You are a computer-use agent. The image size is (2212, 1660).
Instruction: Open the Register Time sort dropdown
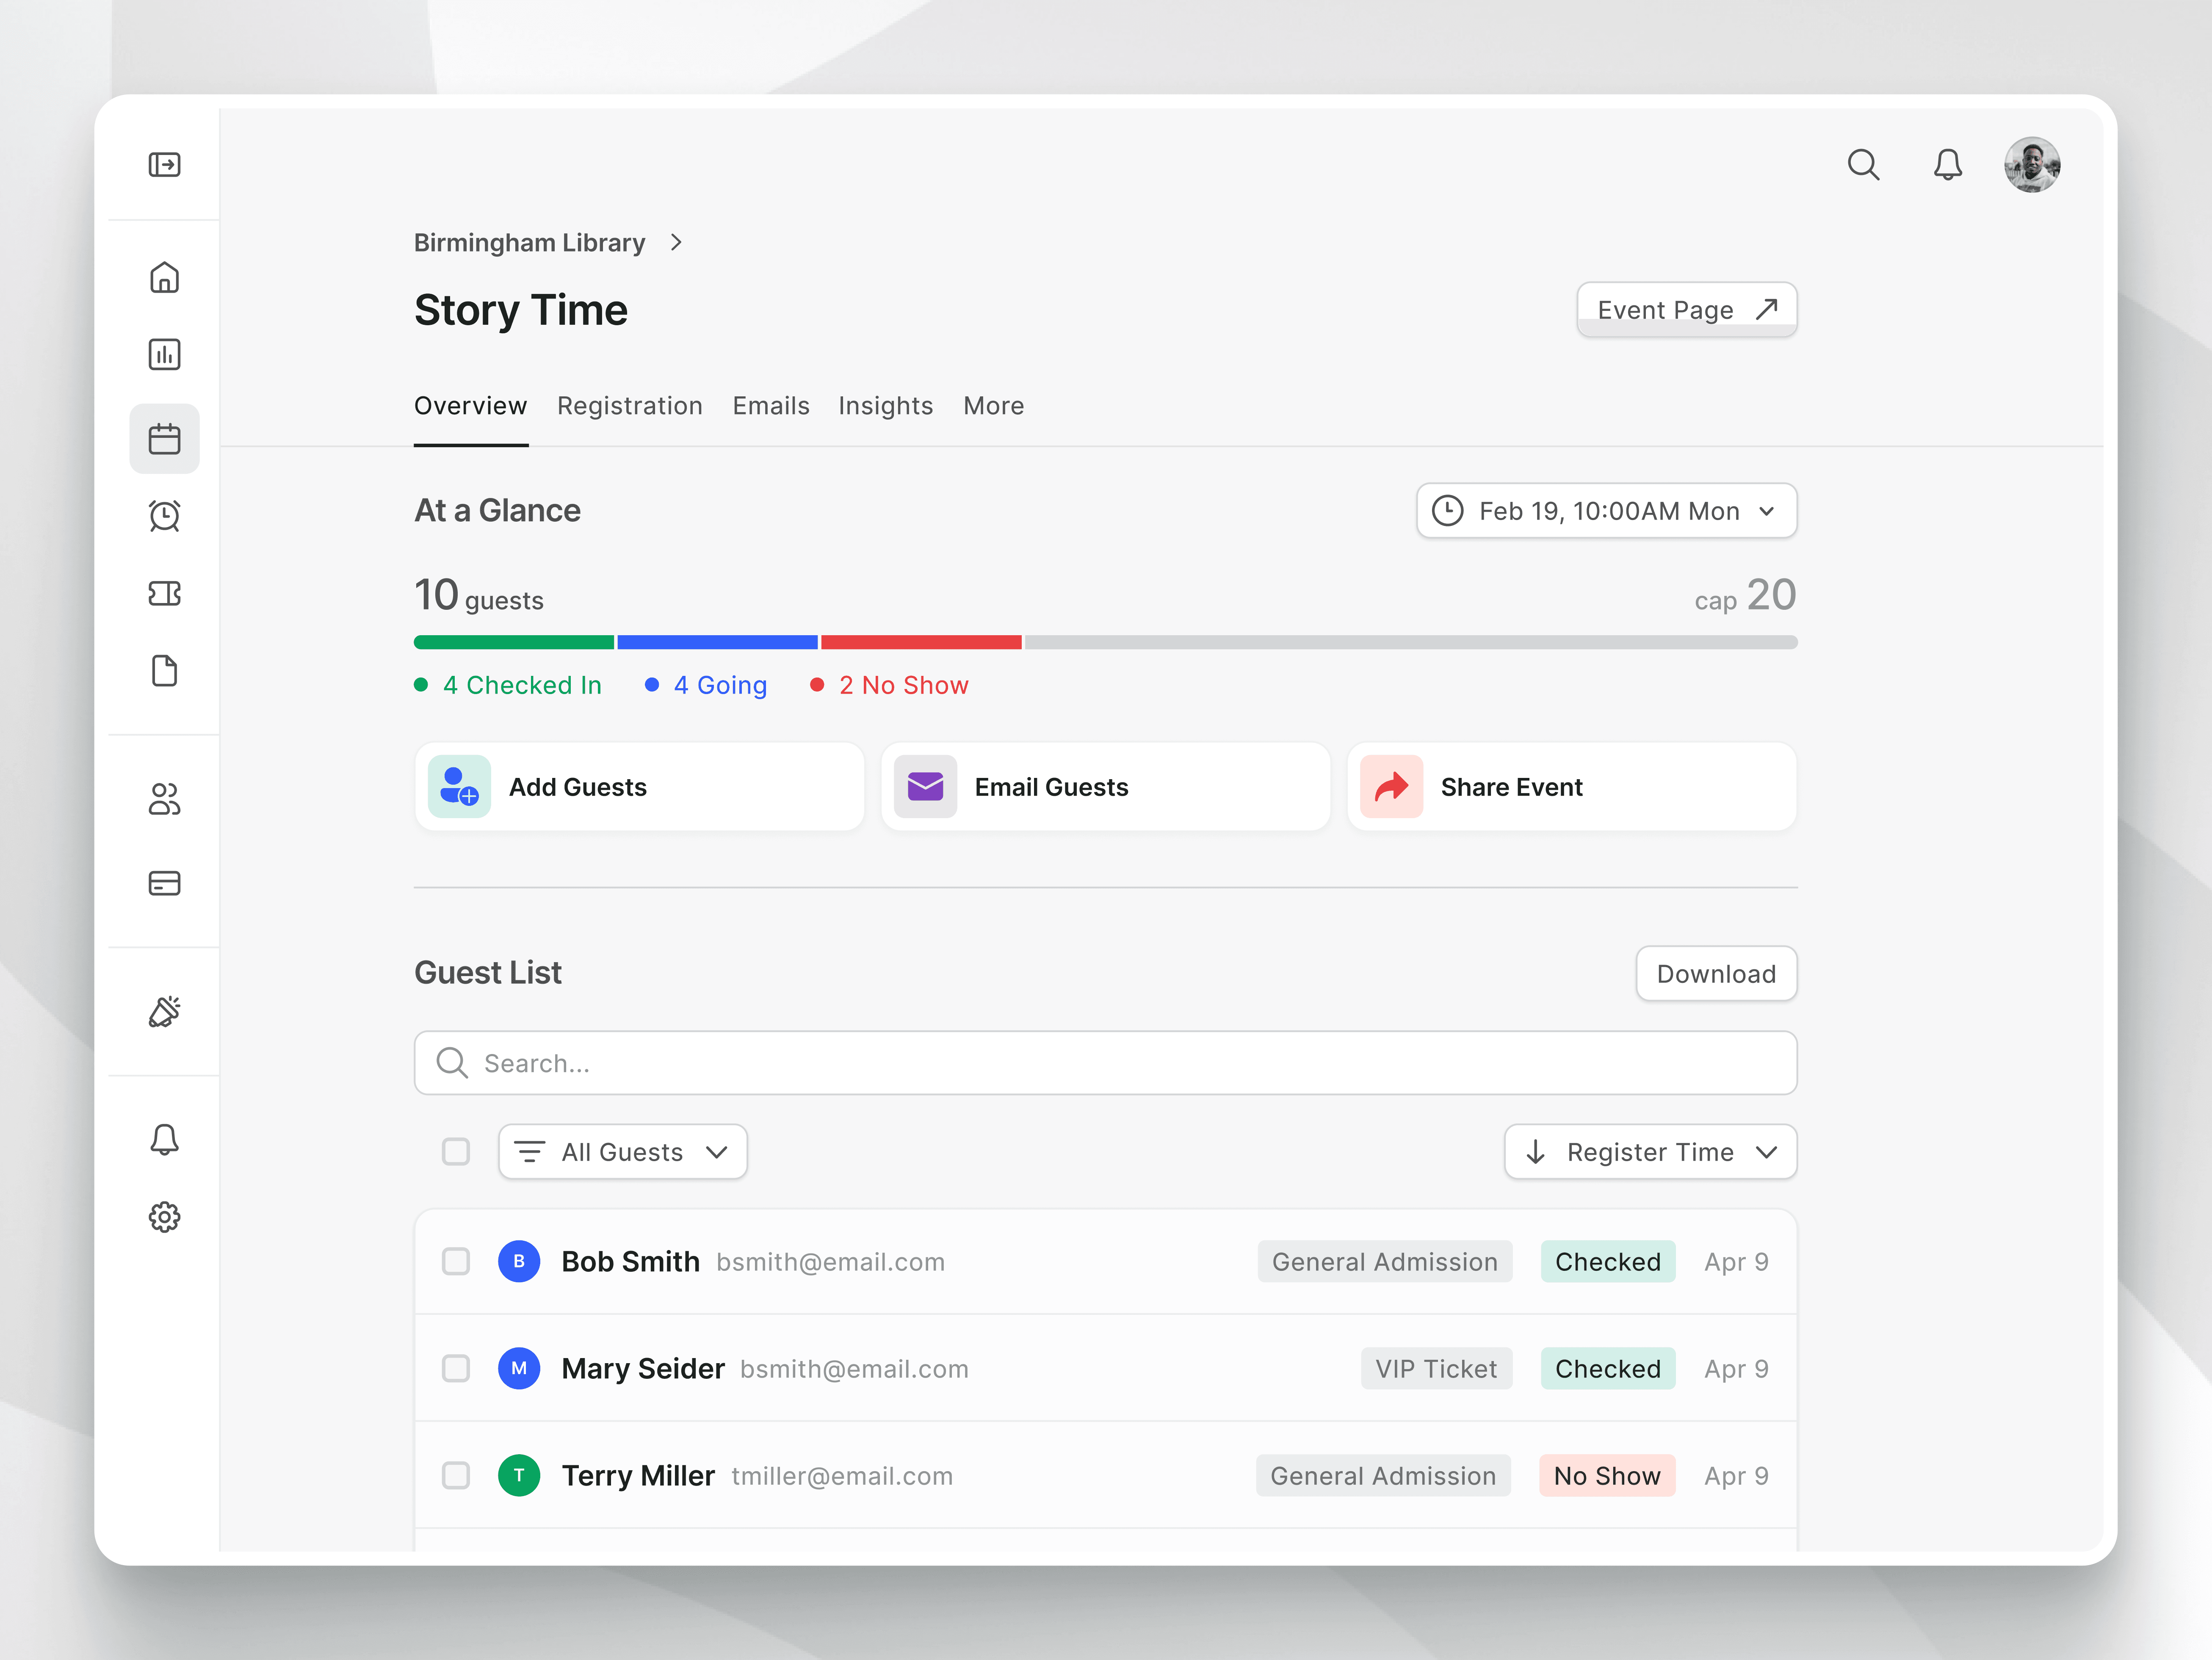tap(1650, 1152)
